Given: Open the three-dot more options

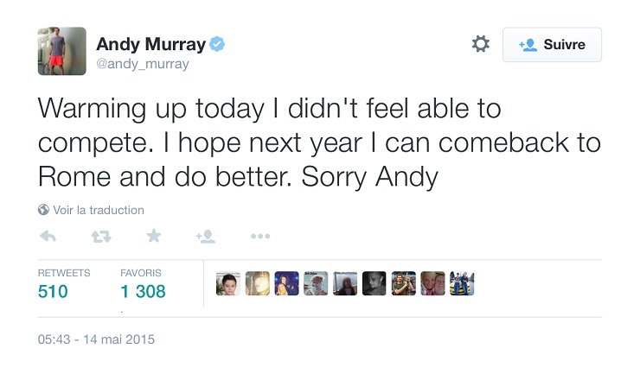Looking at the screenshot, I should (x=260, y=236).
